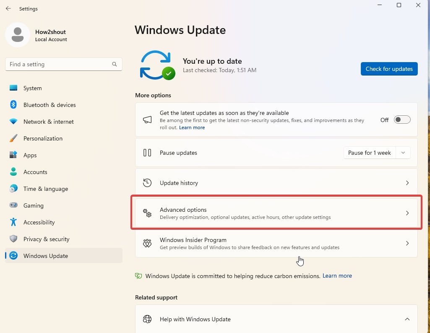
Task: Click the How2shout account profile picture
Action: [18, 35]
